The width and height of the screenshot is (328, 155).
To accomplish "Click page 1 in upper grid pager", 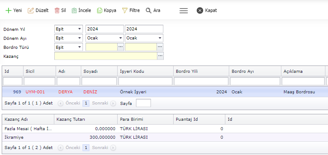I will (x=86, y=103).
